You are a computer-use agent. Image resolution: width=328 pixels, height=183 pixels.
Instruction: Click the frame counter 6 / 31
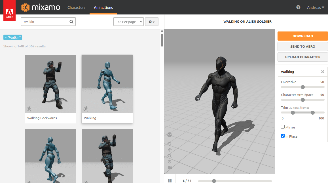(187, 181)
